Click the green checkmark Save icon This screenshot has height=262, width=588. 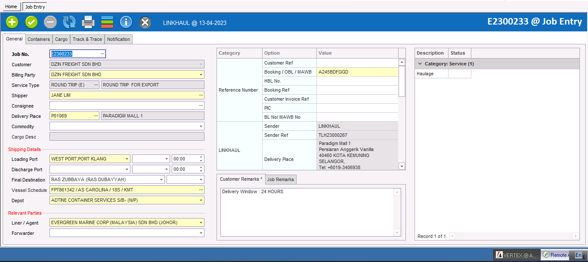click(x=31, y=22)
